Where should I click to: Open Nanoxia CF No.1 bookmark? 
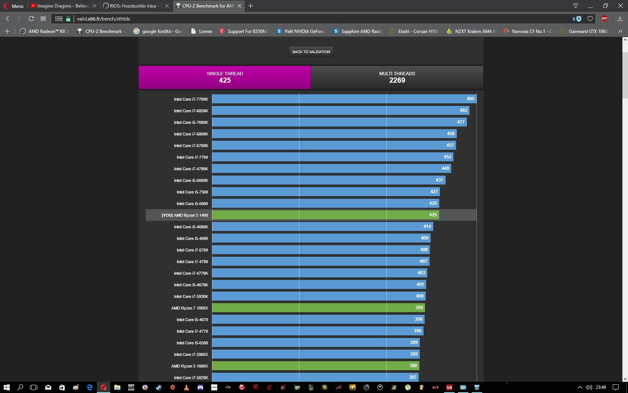(528, 31)
